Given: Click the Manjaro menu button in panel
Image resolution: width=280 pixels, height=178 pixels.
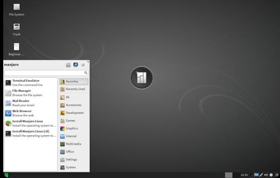Looking at the screenshot, I should pyautogui.click(x=6, y=175).
